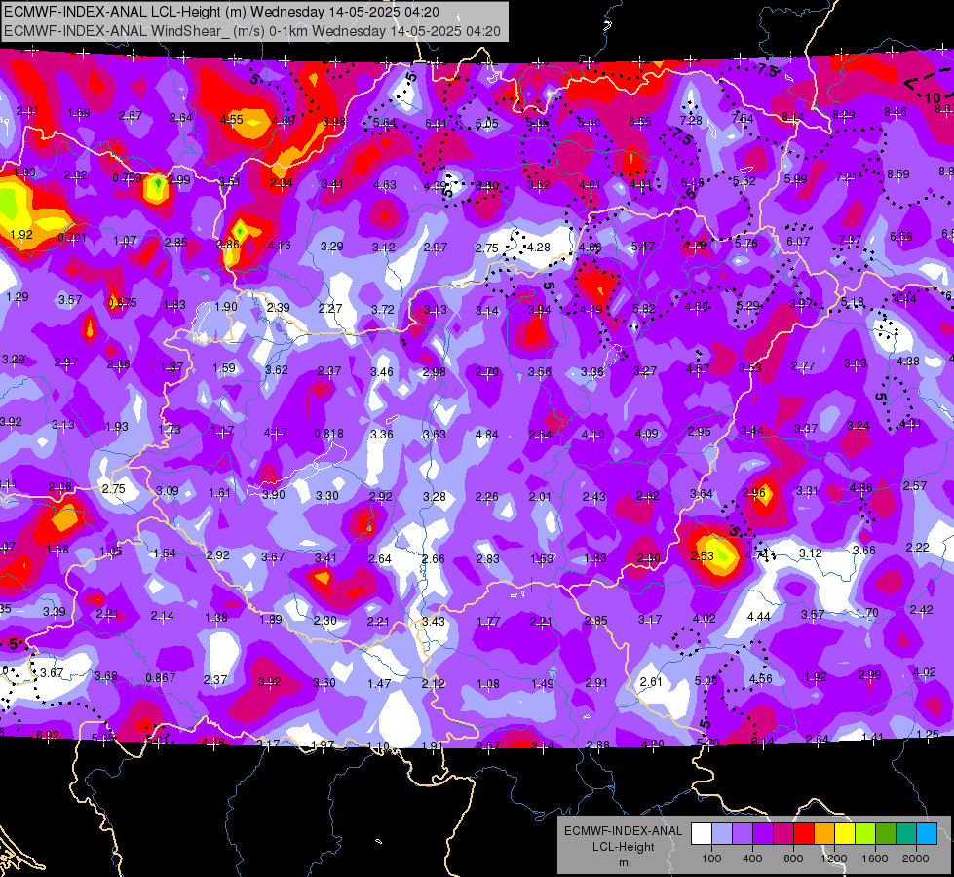Viewport: 954px width, 877px height.
Task: Click the wind shear value 6.92
Action: [48, 735]
